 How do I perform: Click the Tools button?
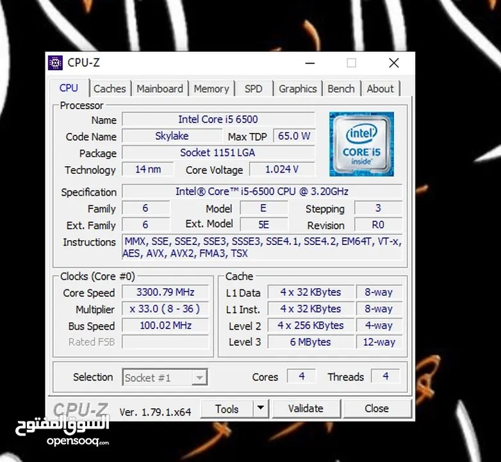(227, 409)
